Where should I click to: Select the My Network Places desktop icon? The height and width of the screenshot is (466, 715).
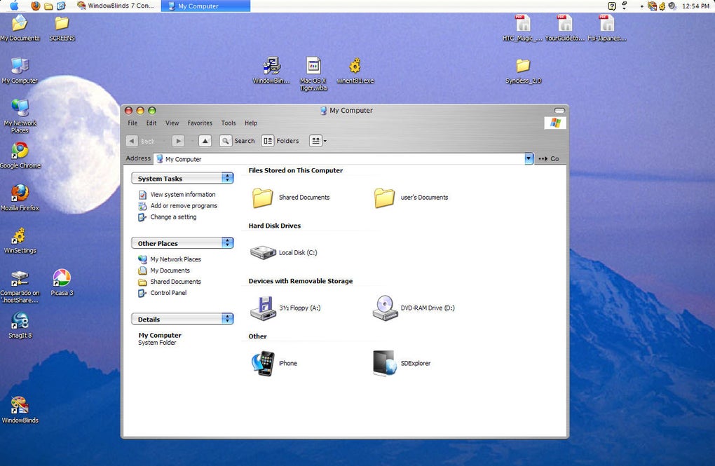(20, 116)
